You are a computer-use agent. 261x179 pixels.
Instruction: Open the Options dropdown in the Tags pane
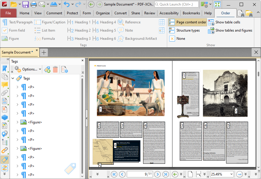(28, 69)
